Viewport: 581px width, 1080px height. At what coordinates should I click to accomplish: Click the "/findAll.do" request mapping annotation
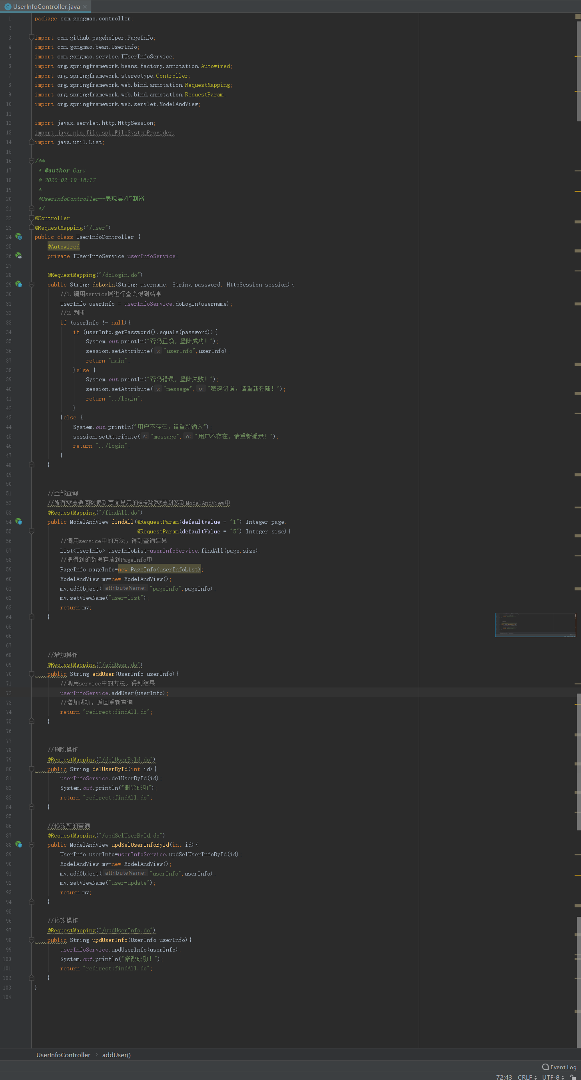click(95, 512)
